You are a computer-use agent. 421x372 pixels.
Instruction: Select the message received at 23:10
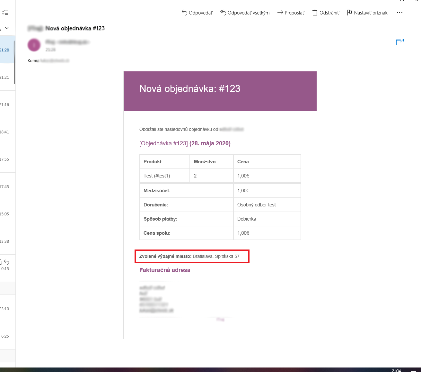click(7, 309)
